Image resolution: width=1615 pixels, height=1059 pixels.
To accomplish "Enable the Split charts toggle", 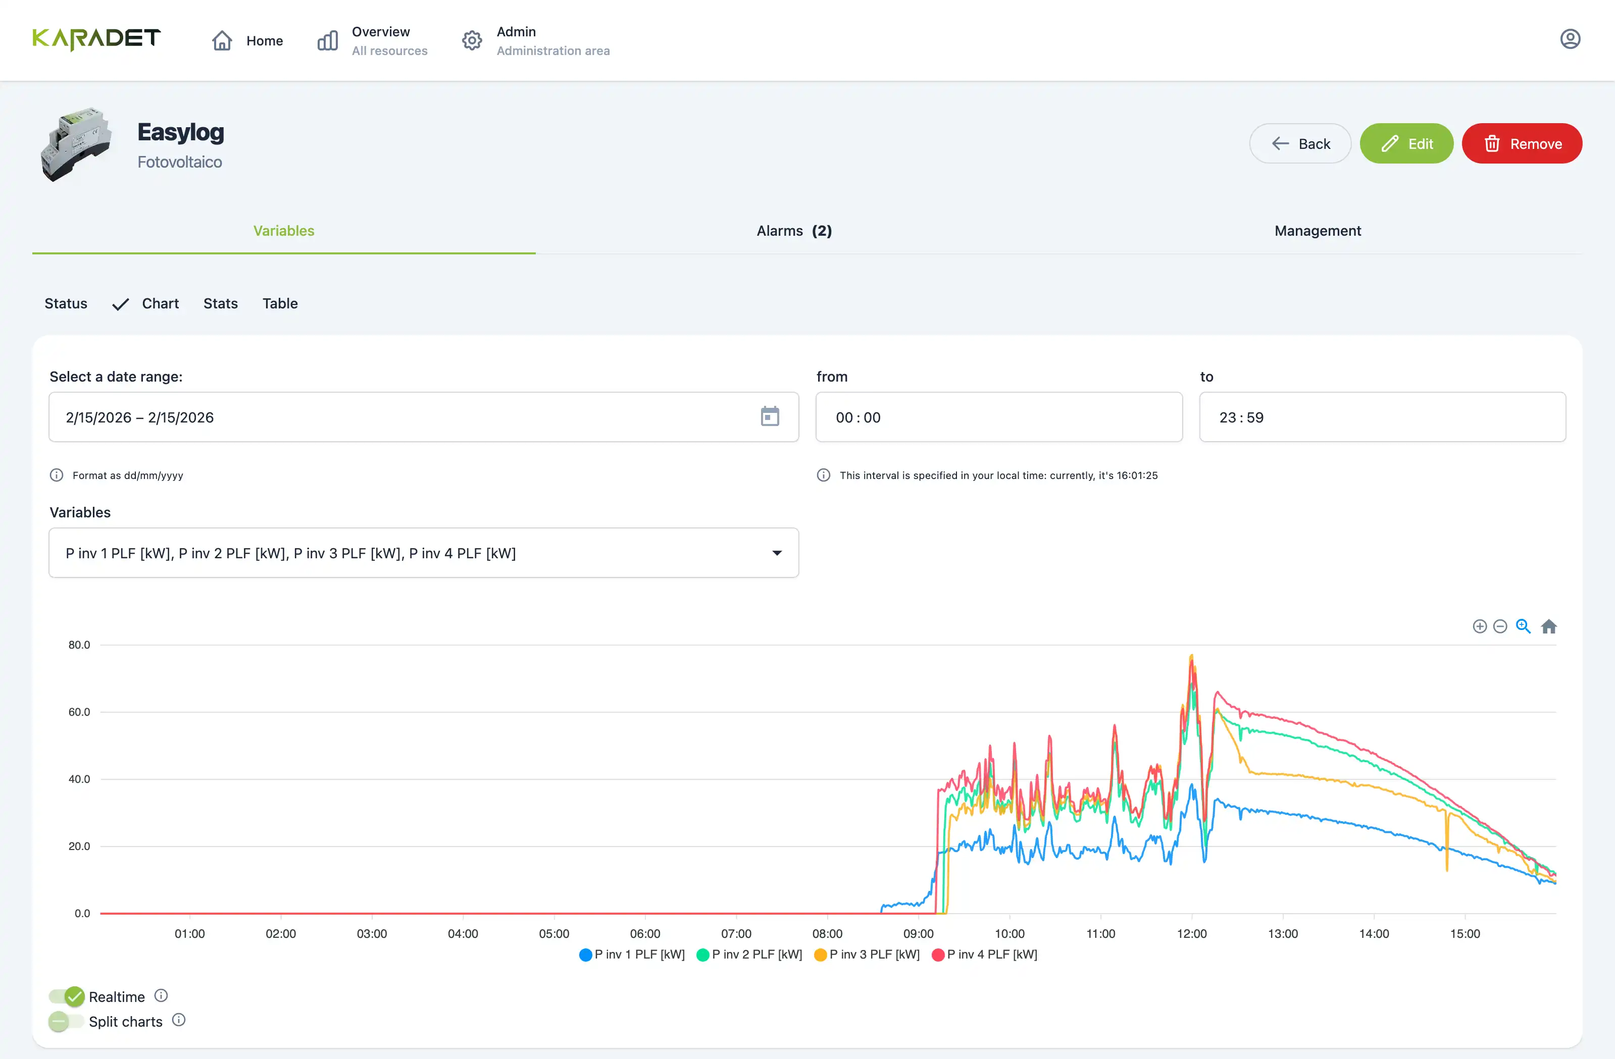I will tap(65, 1020).
